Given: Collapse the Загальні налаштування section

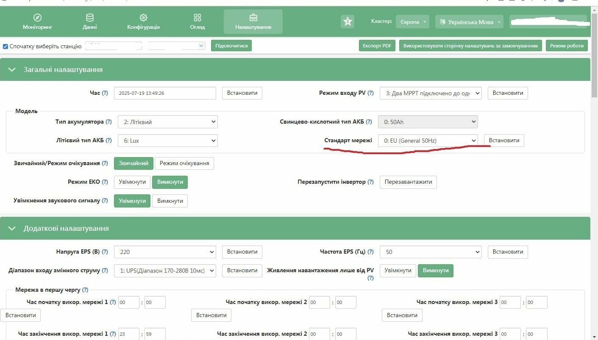Looking at the screenshot, I should (x=11, y=69).
